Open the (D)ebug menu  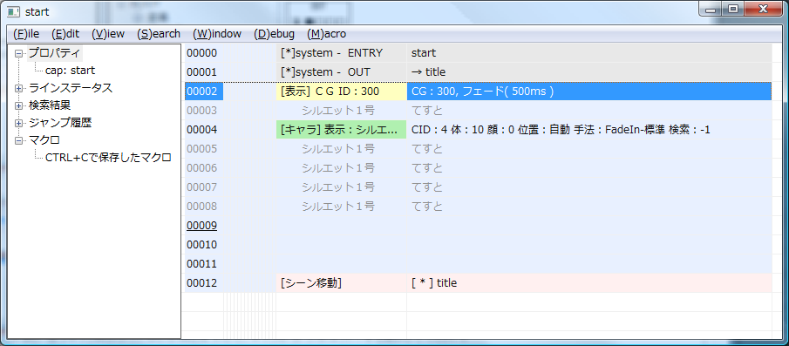tap(275, 34)
